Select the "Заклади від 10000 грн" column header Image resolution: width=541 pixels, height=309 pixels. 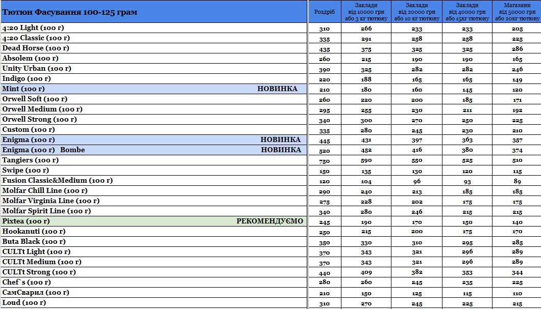[366, 12]
